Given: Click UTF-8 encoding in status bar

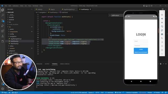Looking at the screenshot, I should point(97,92).
